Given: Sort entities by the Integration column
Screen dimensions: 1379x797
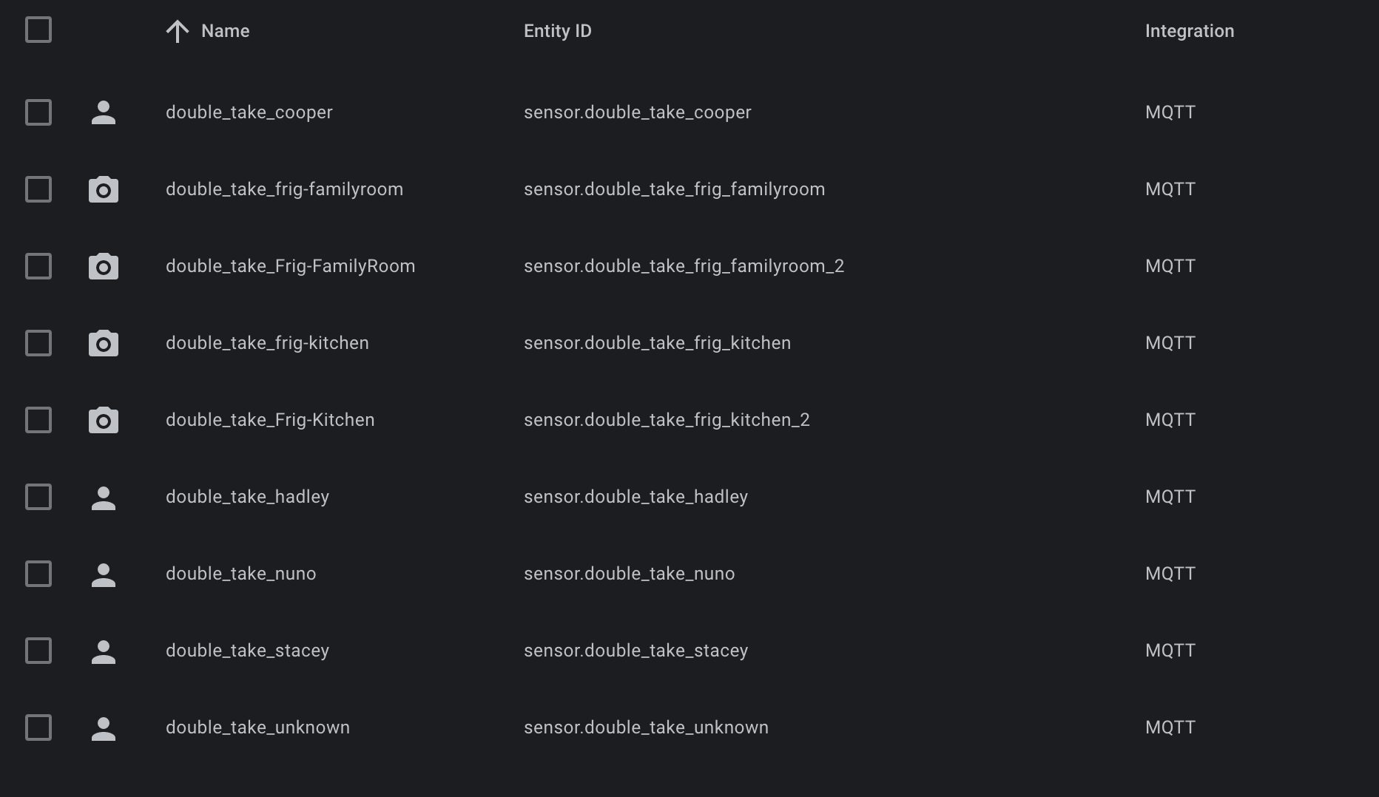Looking at the screenshot, I should coord(1189,30).
